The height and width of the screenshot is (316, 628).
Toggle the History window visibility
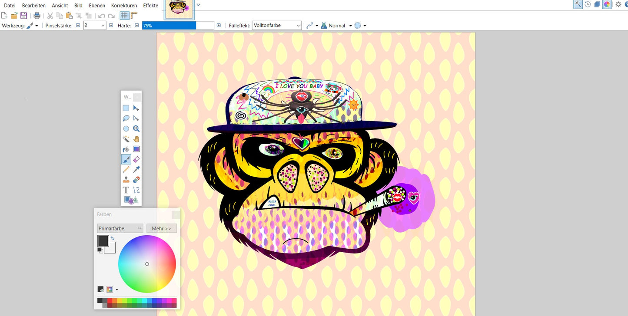coord(588,4)
